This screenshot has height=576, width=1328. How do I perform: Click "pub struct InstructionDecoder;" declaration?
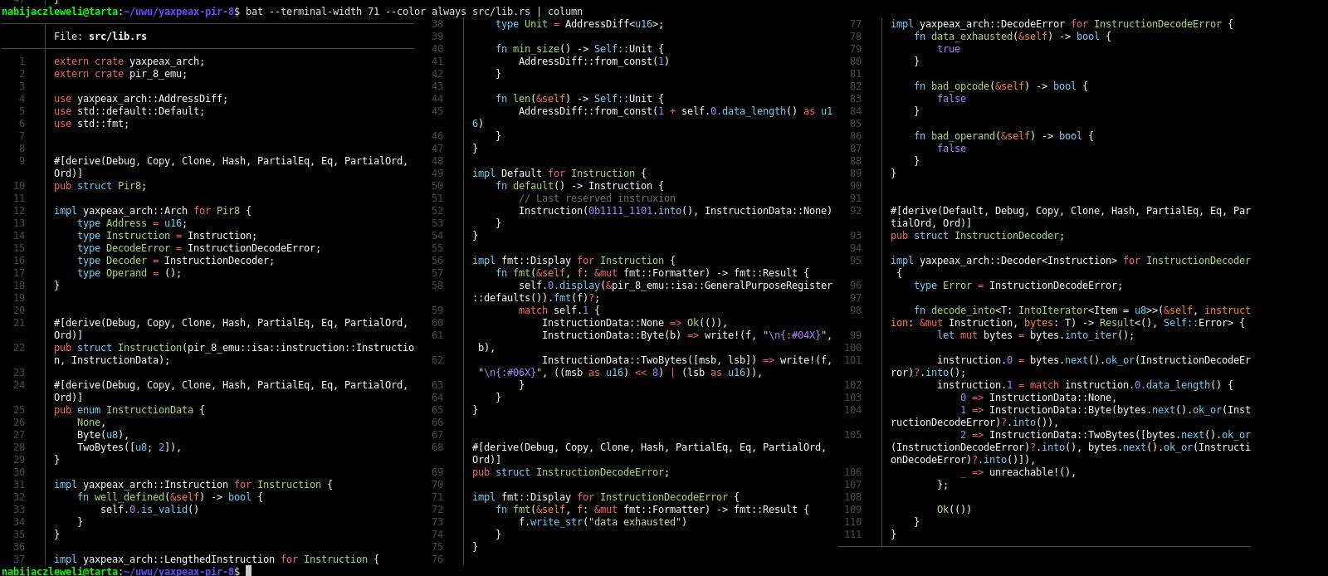tap(977, 236)
